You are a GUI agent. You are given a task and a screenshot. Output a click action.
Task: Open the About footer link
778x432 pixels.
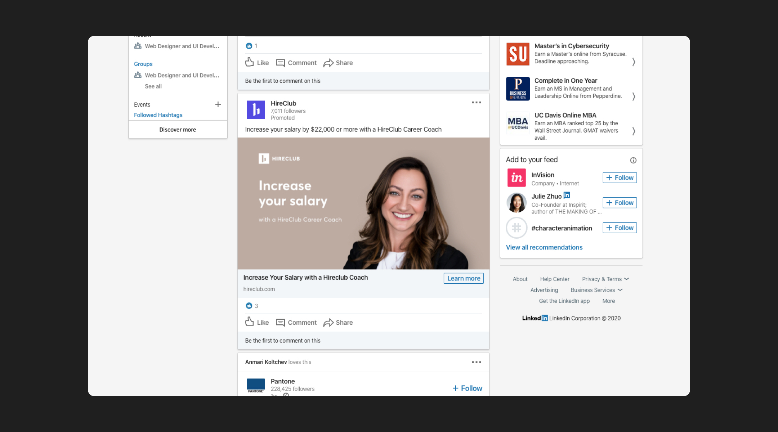(520, 279)
